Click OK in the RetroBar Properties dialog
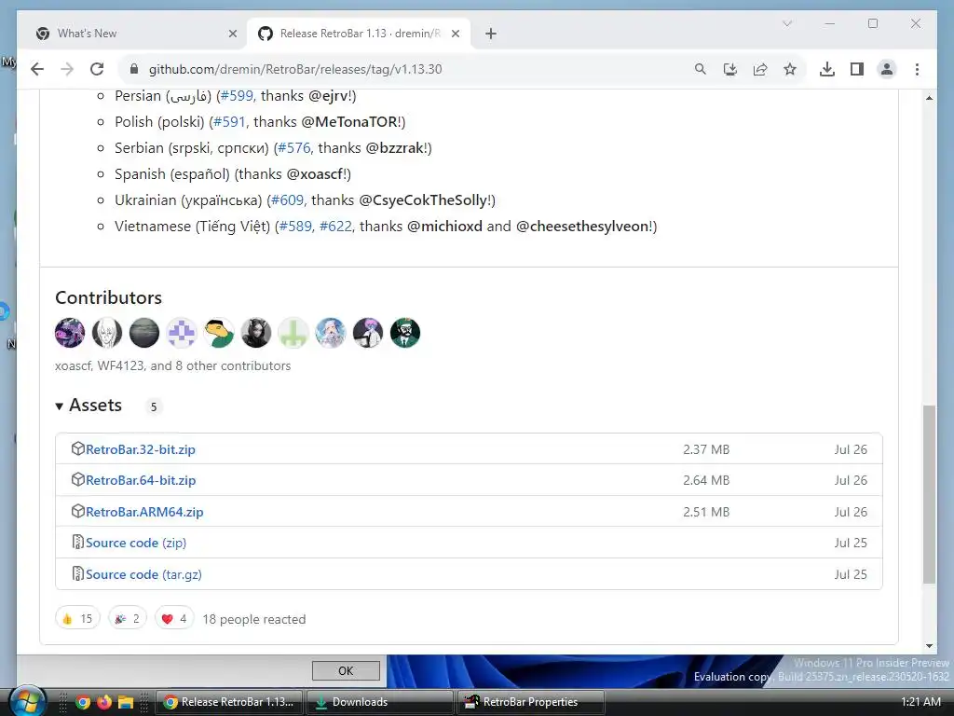Image resolution: width=954 pixels, height=716 pixels. tap(346, 670)
